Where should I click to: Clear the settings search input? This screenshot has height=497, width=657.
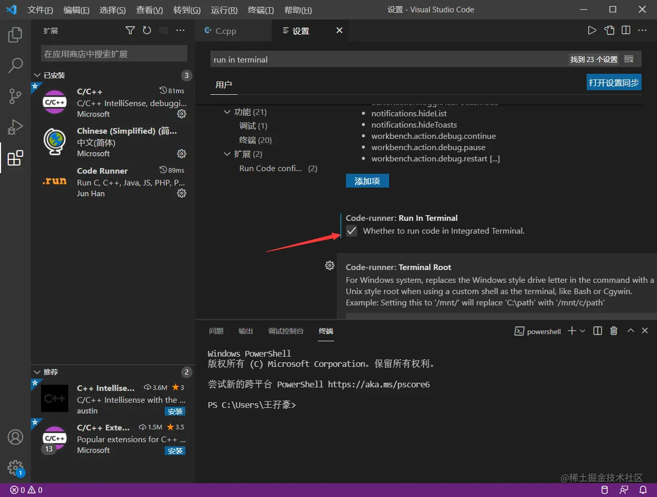pos(629,59)
